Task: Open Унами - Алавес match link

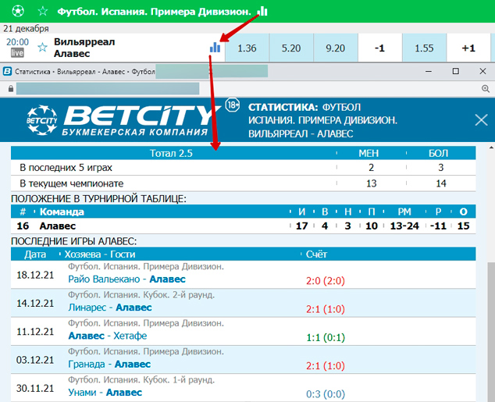Action: click(105, 392)
